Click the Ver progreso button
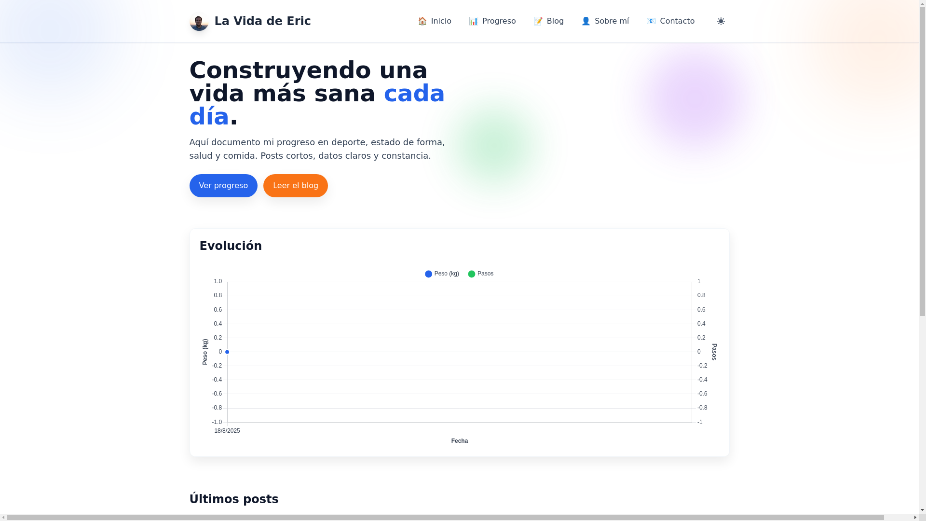 (x=223, y=186)
